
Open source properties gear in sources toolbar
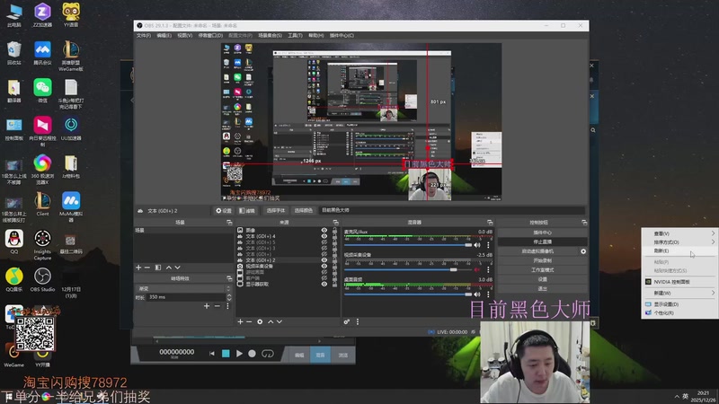click(260, 322)
